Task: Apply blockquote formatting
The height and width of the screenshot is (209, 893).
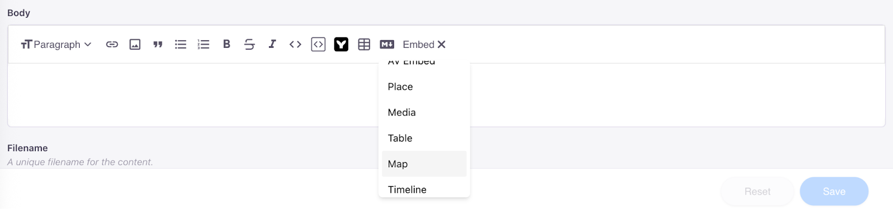Action: [x=158, y=45]
